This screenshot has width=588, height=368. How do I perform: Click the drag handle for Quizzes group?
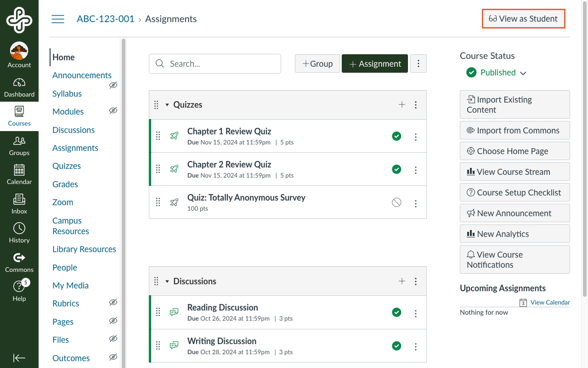pos(156,105)
